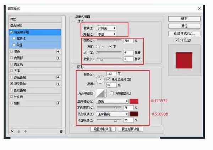This screenshot has width=213, height=150.
Task: Click shadow opacity 75 value field
Action: pyautogui.click(x=129, y=120)
